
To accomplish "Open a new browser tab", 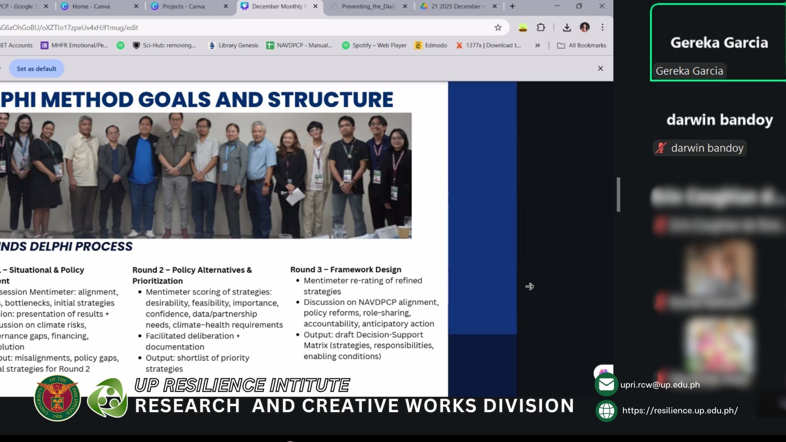I will (512, 6).
